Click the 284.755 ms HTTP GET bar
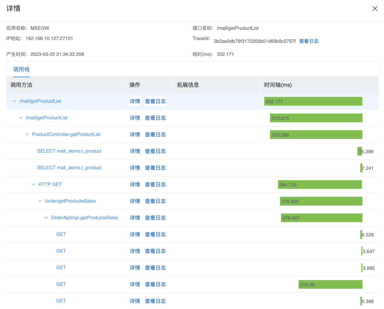The image size is (384, 309). (320, 185)
